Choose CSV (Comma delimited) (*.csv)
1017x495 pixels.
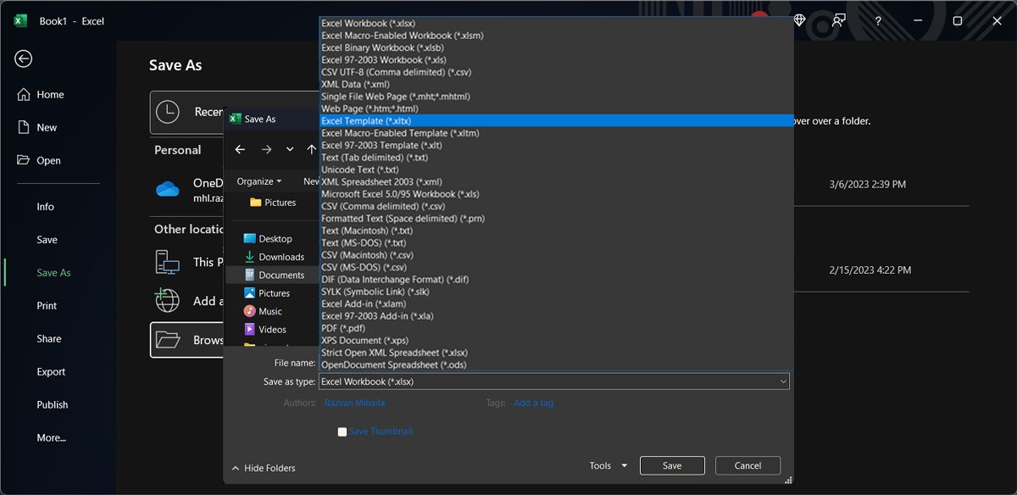(555, 206)
